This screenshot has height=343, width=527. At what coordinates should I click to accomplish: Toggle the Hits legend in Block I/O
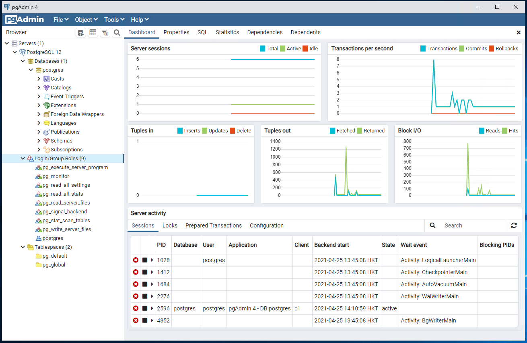(x=513, y=130)
